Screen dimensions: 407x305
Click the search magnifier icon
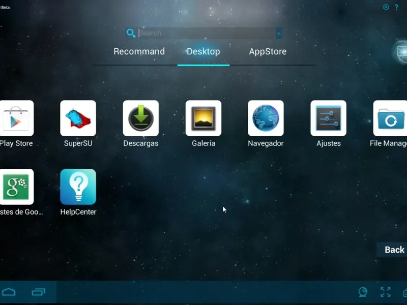[x=131, y=33]
